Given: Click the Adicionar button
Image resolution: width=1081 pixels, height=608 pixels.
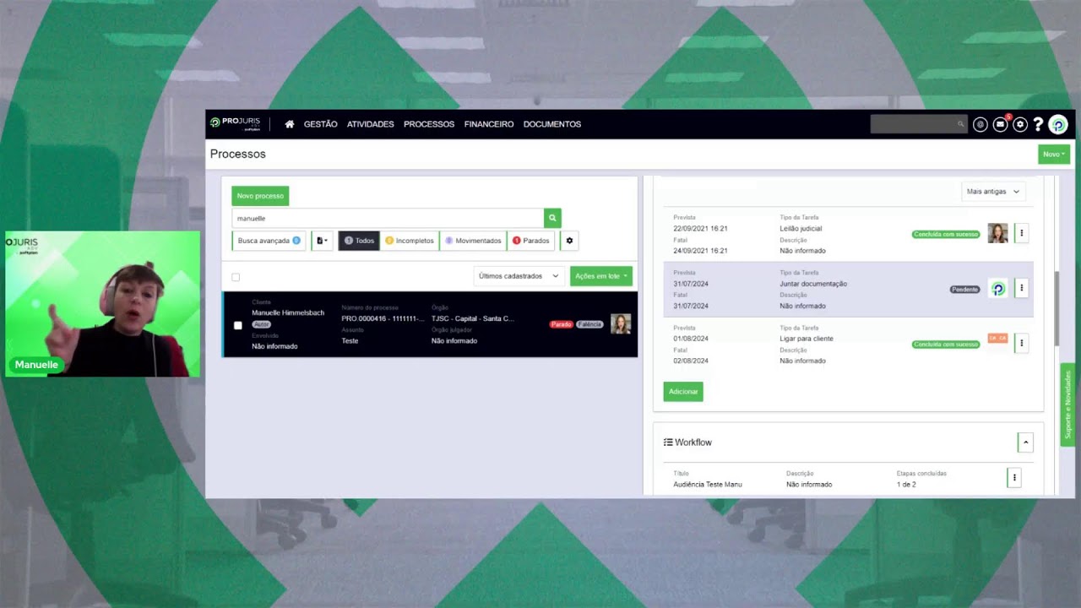Looking at the screenshot, I should (683, 392).
